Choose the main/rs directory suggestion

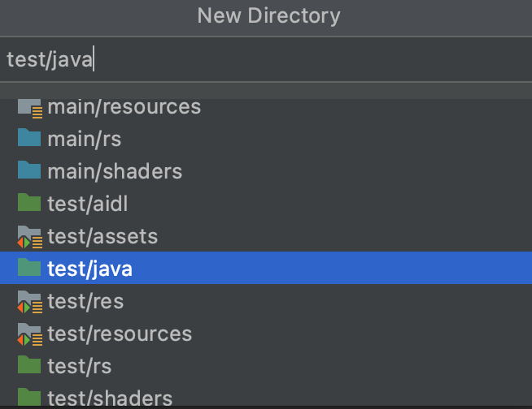[x=85, y=139]
